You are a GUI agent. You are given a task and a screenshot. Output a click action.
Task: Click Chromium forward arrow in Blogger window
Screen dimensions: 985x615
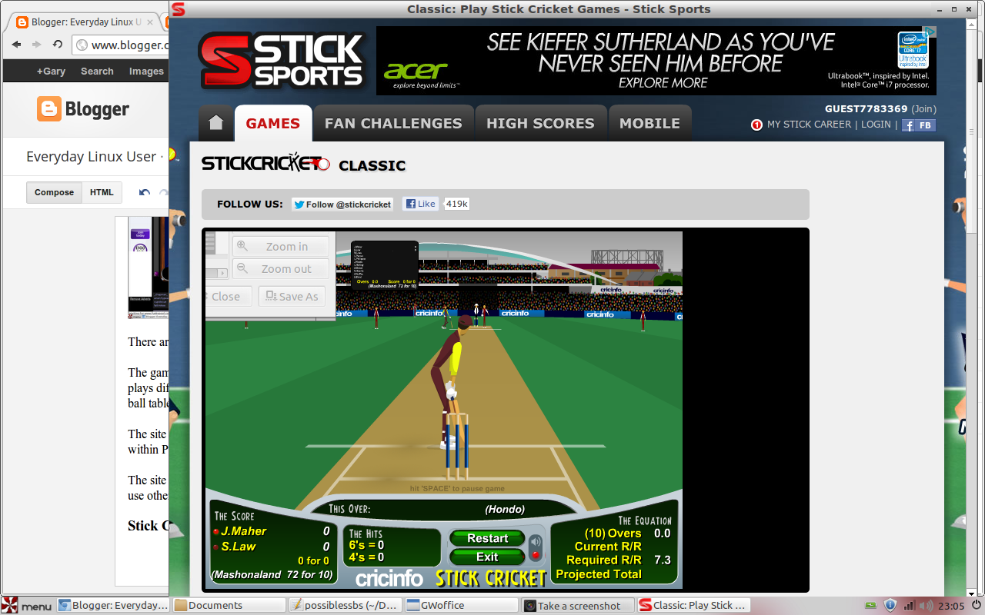coord(36,45)
